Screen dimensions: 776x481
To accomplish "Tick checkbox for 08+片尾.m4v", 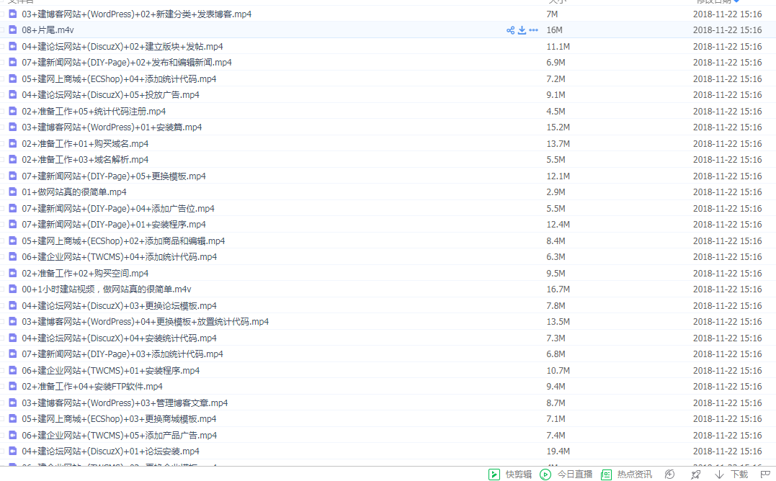I will (2, 30).
